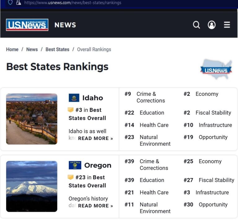
Task: Go to Home breadcrumb link
Action: [12, 49]
